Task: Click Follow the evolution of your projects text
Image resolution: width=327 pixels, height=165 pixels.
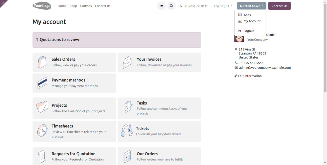Action: [78, 111]
